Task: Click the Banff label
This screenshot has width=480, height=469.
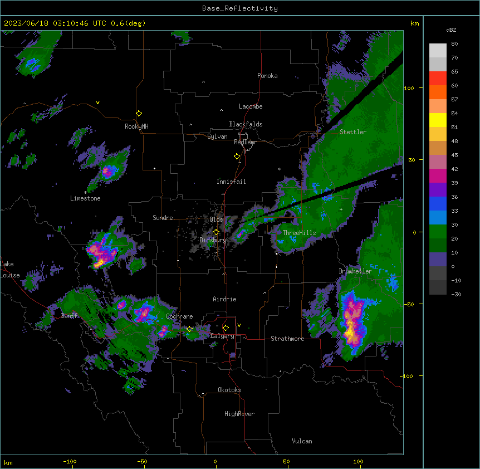Action: (69, 316)
